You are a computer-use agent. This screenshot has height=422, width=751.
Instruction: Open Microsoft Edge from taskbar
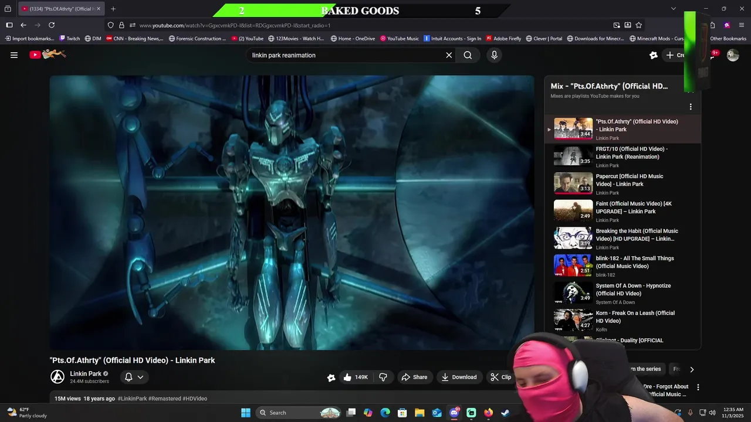(x=385, y=413)
